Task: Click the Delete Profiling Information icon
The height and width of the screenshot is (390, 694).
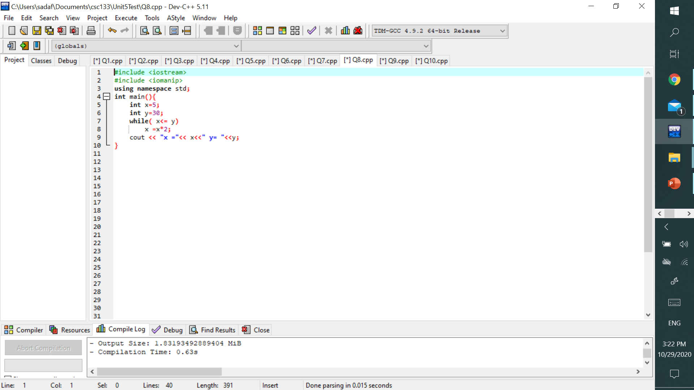Action: point(358,31)
